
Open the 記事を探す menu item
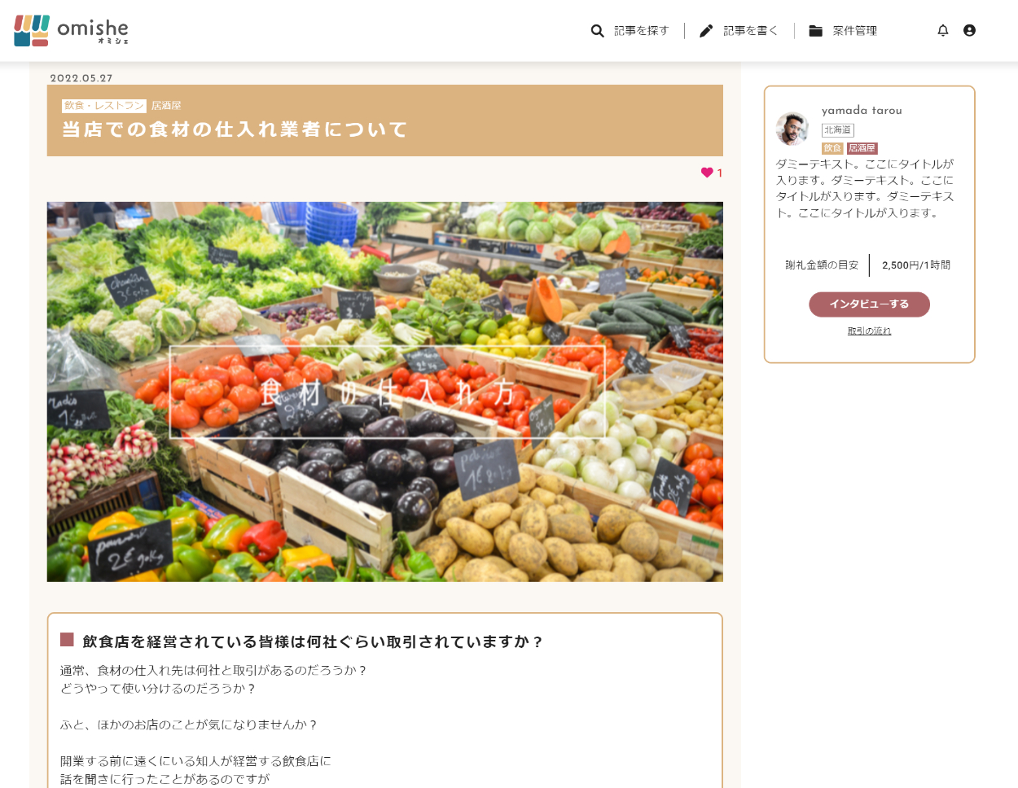[x=641, y=31]
